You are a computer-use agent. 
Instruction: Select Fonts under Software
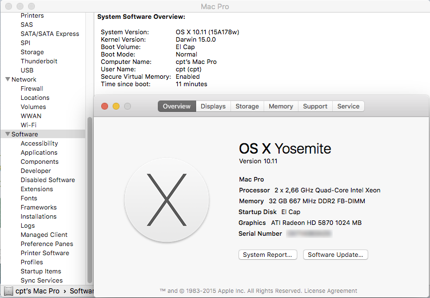29,198
